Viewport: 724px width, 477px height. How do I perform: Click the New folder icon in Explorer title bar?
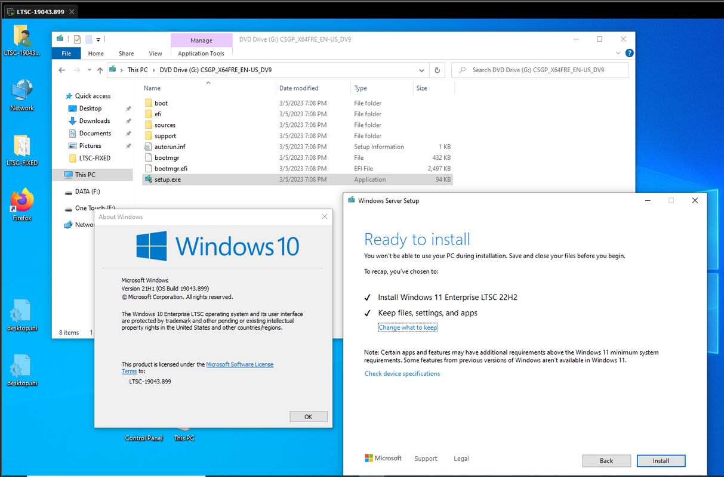pos(88,39)
